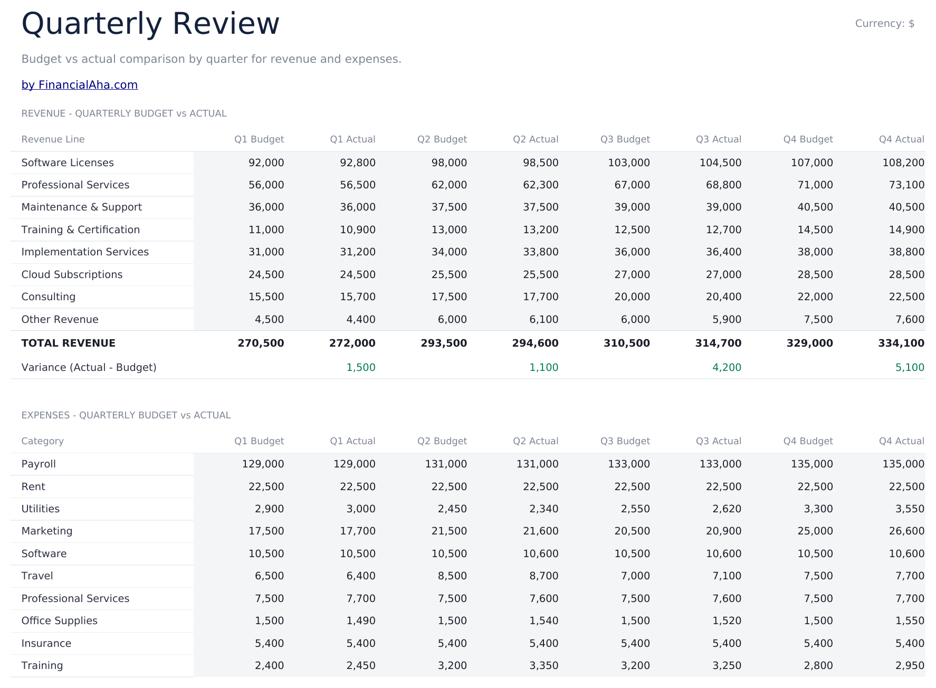
Task: Click the Marketing expense row label
Action: click(x=47, y=531)
